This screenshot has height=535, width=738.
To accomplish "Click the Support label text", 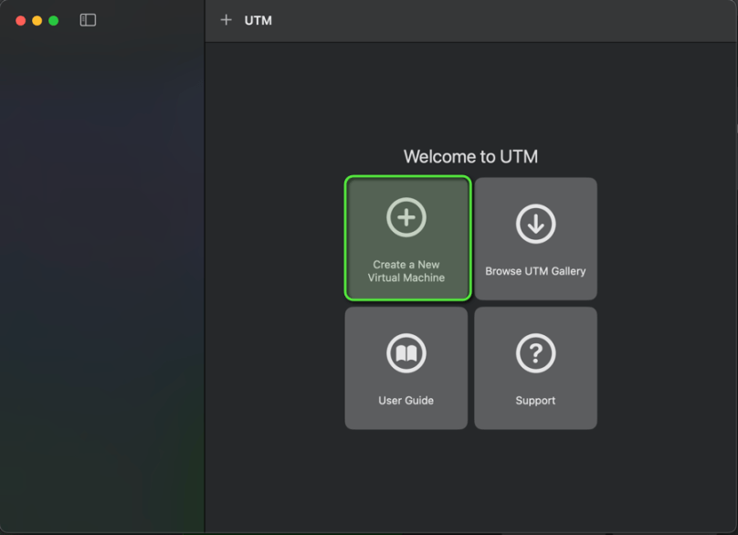I will (535, 400).
